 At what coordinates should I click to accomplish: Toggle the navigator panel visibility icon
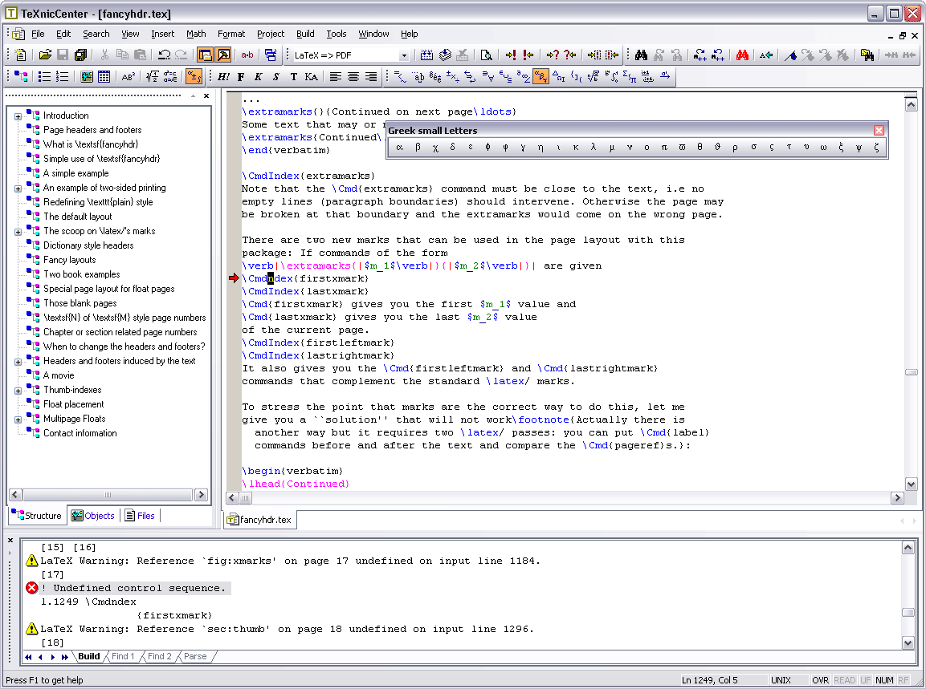click(x=204, y=55)
